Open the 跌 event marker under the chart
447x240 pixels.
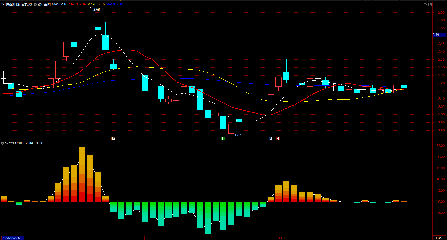(x=223, y=139)
